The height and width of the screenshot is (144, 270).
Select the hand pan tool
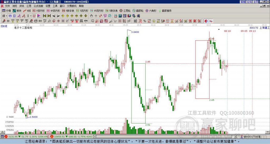pyautogui.click(x=91, y=16)
